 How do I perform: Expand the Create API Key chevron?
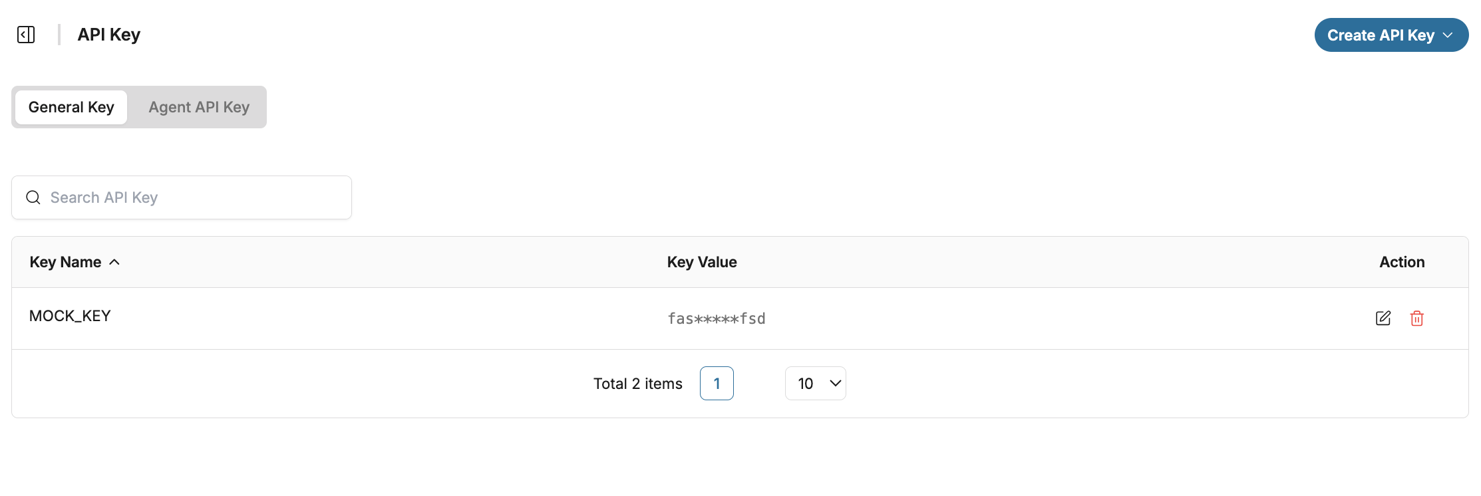[x=1448, y=35]
